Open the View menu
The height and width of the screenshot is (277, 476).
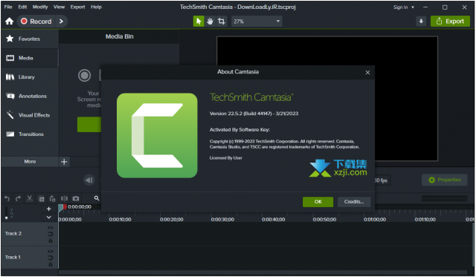59,7
